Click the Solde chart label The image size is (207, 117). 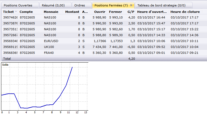[x=5, y=65]
